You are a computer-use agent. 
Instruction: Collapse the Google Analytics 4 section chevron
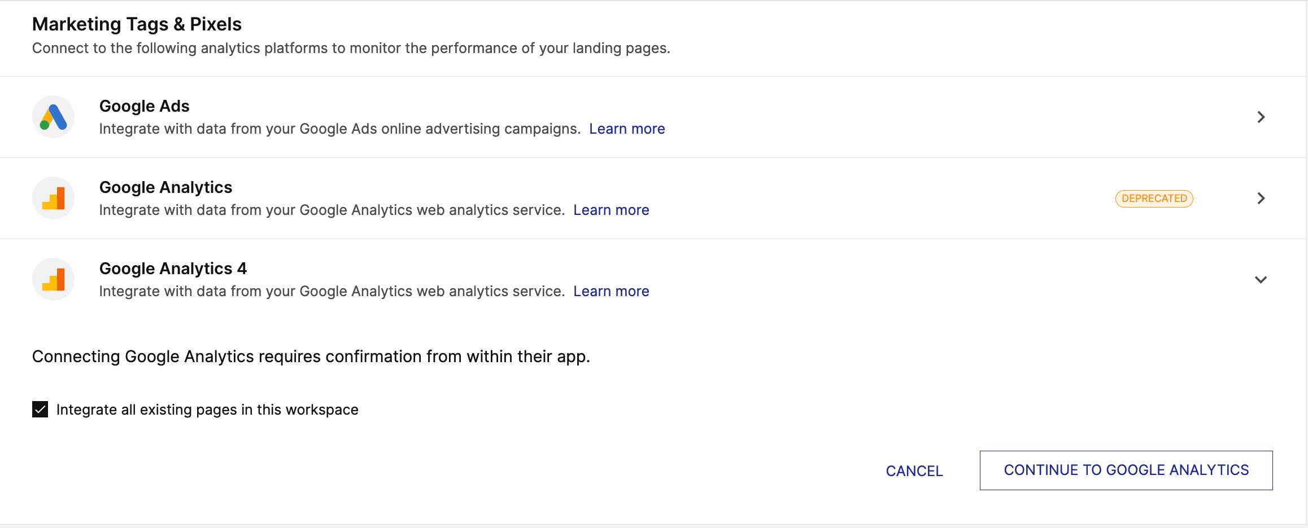[1261, 280]
